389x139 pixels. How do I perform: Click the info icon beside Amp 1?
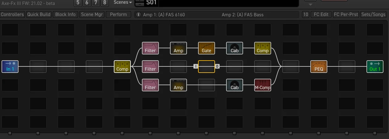139,14
